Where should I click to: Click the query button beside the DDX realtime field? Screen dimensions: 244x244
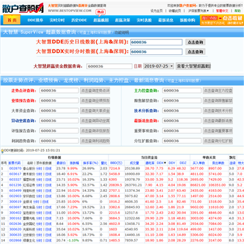pyautogui.click(x=195, y=52)
